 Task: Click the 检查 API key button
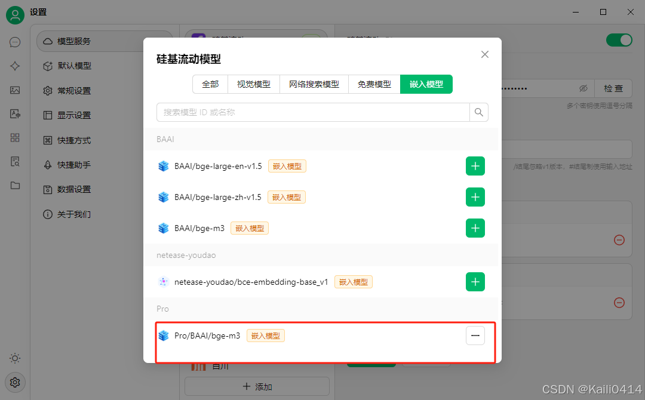click(613, 88)
